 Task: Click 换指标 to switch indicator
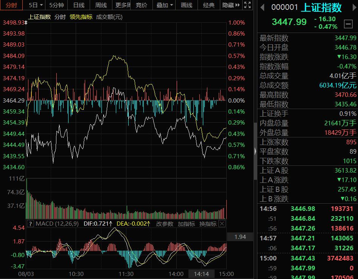tap(208, 224)
